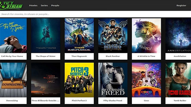The image size is (191, 107).
Task: Open the Three Billboards poster
Action: [46, 80]
